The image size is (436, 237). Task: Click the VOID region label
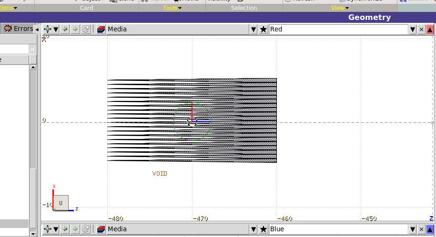coord(160,173)
